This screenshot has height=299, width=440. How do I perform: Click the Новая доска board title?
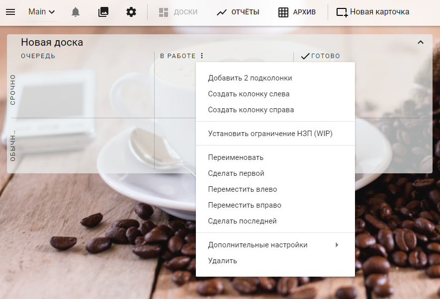coord(52,42)
